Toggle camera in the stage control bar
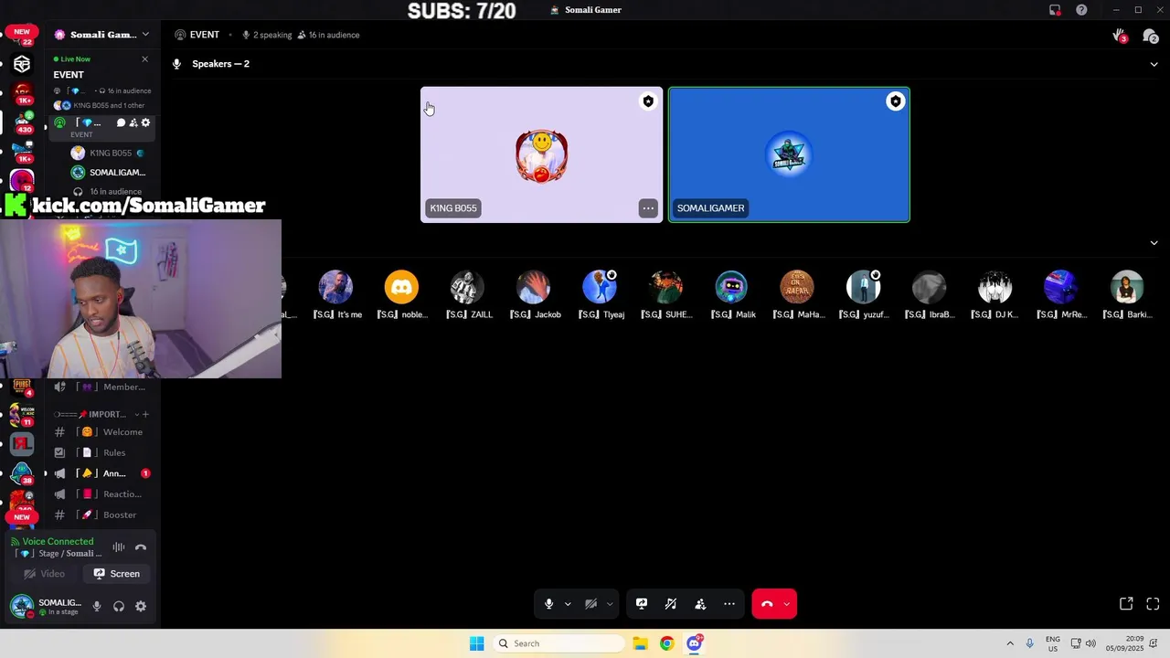Image resolution: width=1170 pixels, height=658 pixels. pyautogui.click(x=590, y=604)
